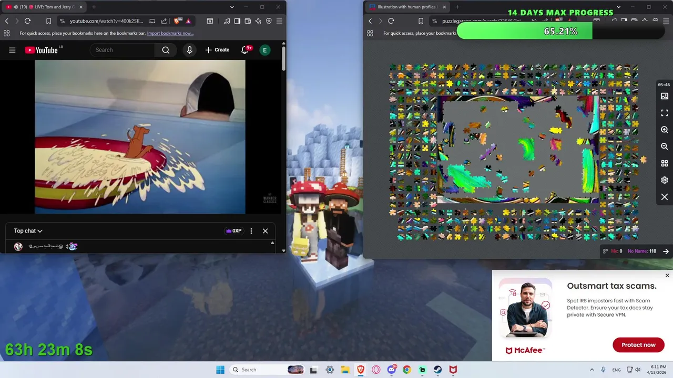Start YouTube voice search with microphone
Viewport: 673px width, 378px height.
click(x=190, y=50)
